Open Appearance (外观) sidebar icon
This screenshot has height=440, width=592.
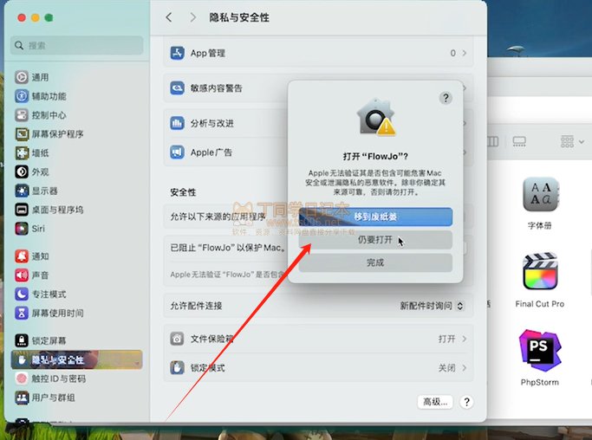[x=22, y=171]
